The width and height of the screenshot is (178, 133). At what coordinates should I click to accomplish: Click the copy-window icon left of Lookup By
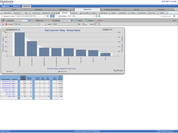[x=3, y=21]
